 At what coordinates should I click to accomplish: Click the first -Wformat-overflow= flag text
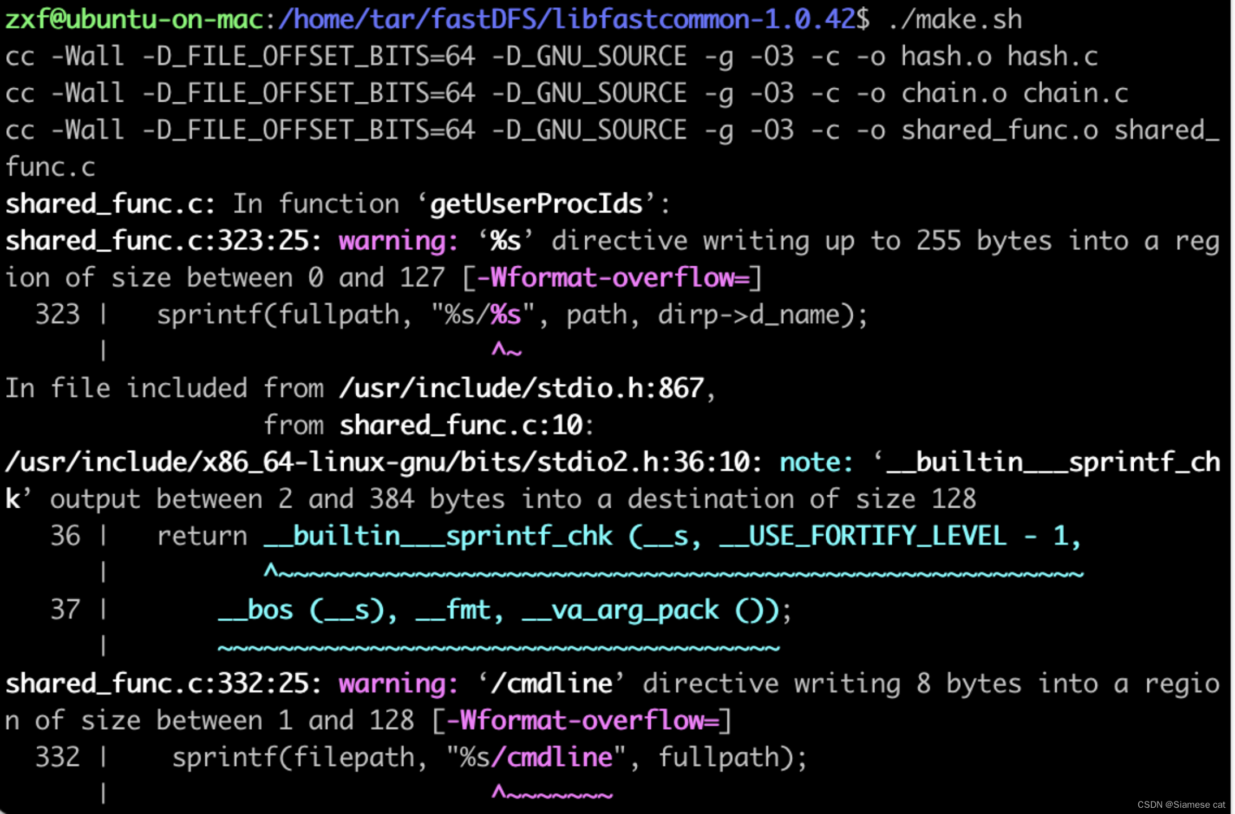[x=613, y=278]
